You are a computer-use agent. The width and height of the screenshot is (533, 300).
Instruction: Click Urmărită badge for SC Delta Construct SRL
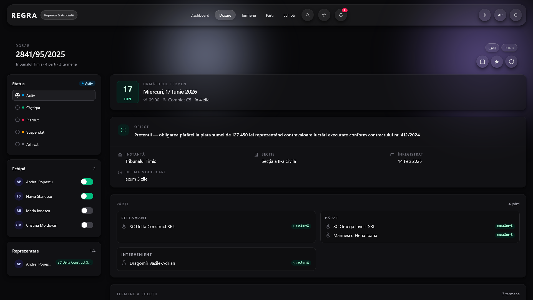tap(301, 226)
